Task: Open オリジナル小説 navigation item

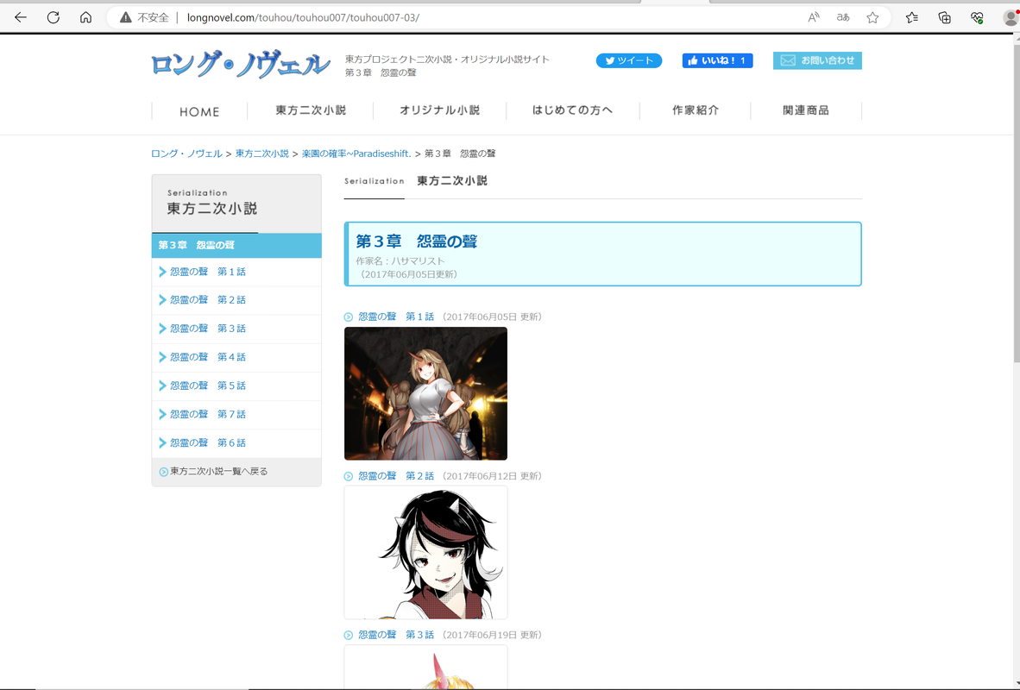Action: (440, 110)
